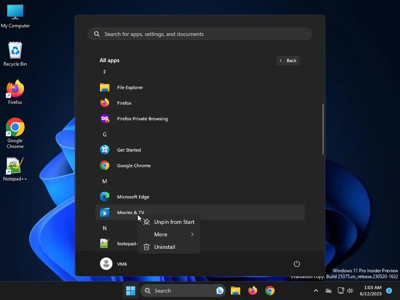400x300 pixels.
Task: Select the Notepad++ desktop shortcut
Action: click(15, 169)
